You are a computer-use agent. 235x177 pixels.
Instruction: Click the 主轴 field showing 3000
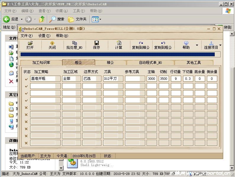click(x=152, y=79)
